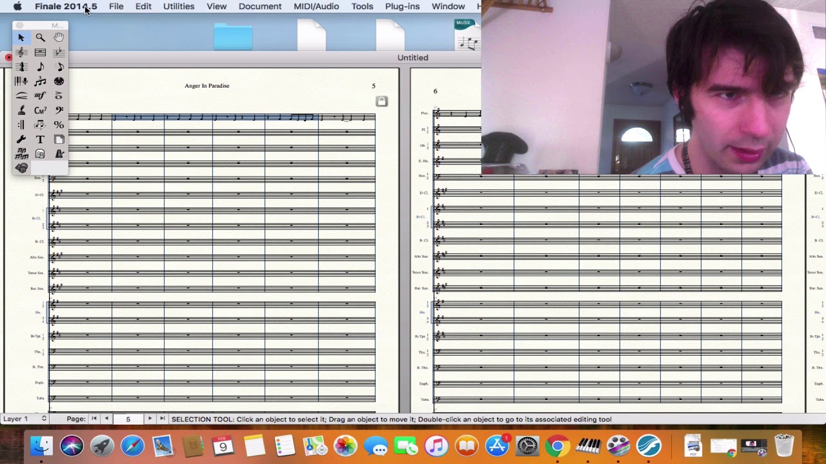The image size is (826, 464).
Task: Select the Selection arrow tool
Action: 21,38
